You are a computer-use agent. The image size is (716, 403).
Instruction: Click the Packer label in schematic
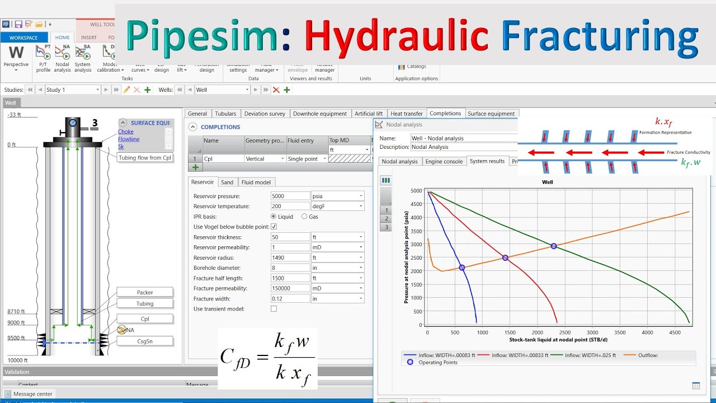(145, 292)
